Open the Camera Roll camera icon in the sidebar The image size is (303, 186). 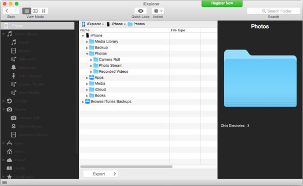click(x=14, y=118)
